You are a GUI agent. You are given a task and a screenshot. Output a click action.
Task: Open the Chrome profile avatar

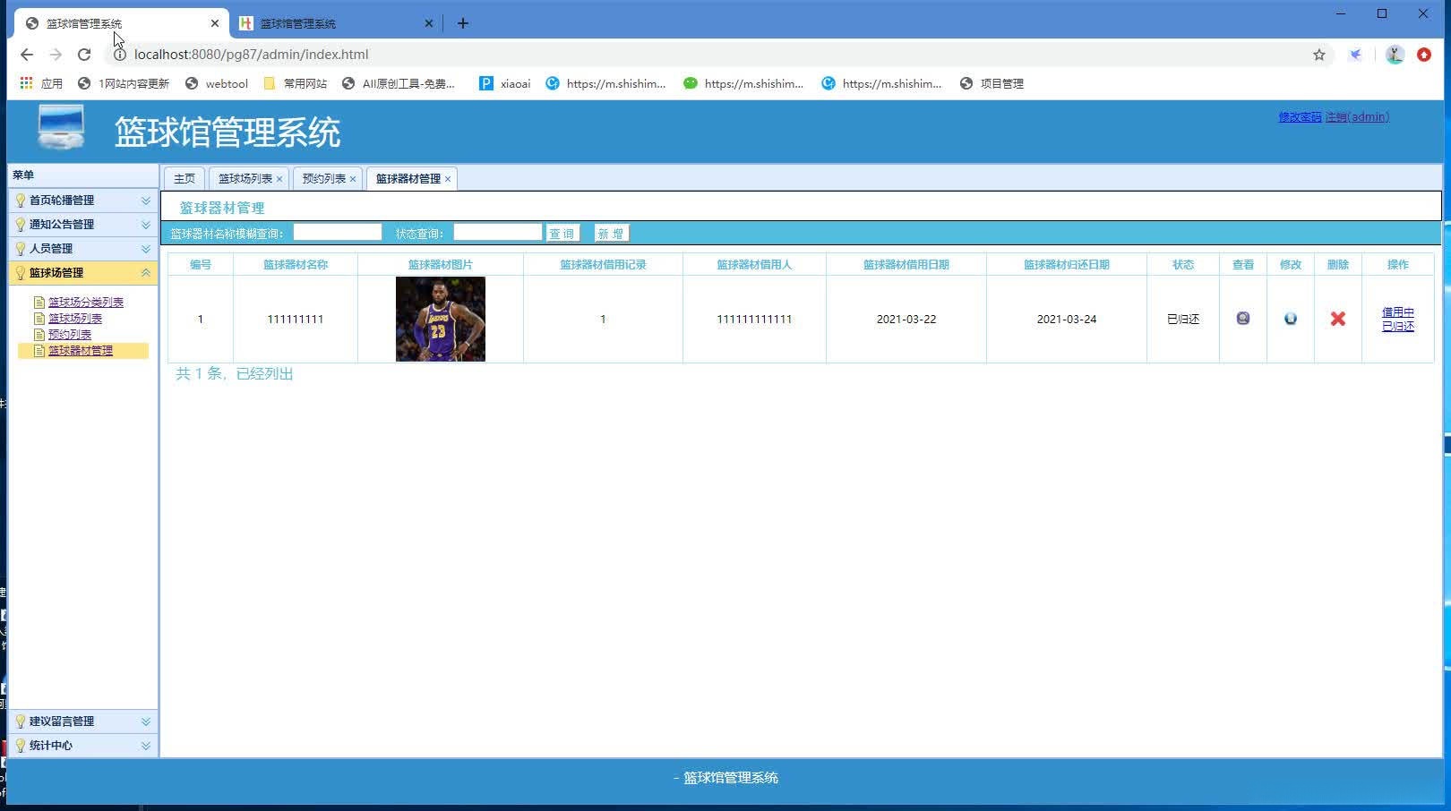(1395, 55)
